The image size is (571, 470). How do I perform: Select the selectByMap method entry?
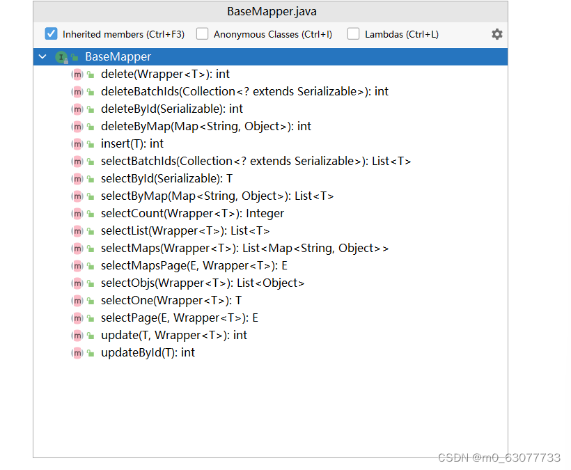click(x=174, y=196)
